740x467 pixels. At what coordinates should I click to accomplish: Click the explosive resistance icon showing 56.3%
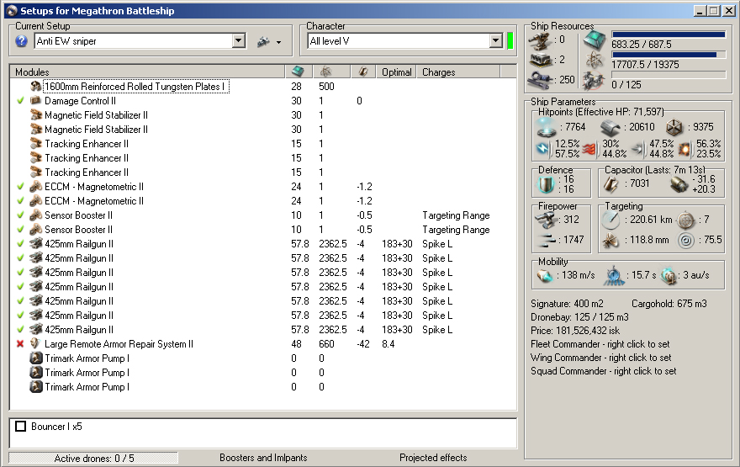(684, 149)
